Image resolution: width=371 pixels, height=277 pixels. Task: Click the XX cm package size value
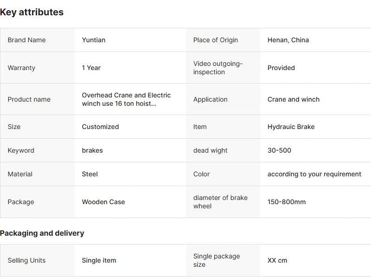tap(277, 260)
